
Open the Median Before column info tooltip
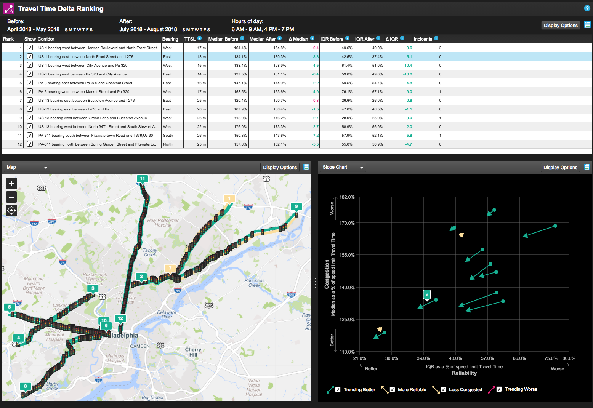(243, 38)
